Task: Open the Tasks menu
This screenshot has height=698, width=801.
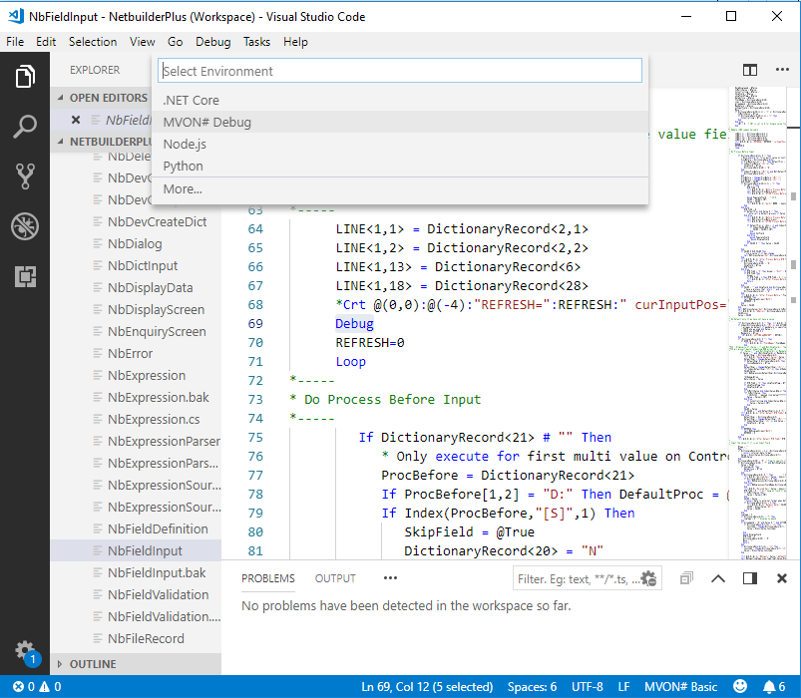Action: coord(256,42)
